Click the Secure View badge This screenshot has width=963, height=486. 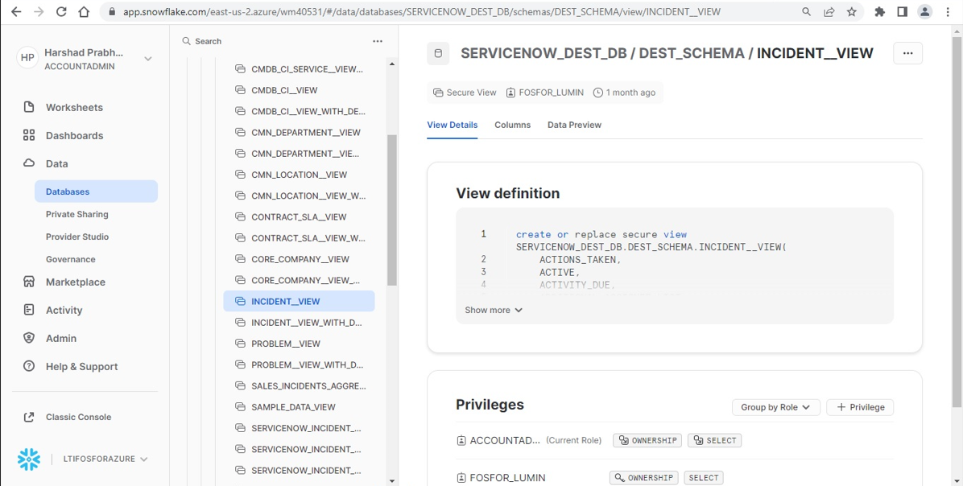point(465,93)
